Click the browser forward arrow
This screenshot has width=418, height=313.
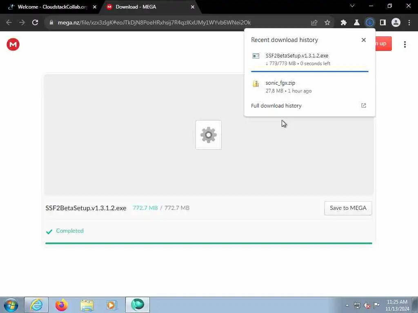(x=22, y=23)
